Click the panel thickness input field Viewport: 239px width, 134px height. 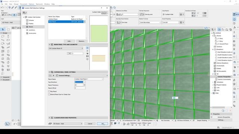(77, 53)
